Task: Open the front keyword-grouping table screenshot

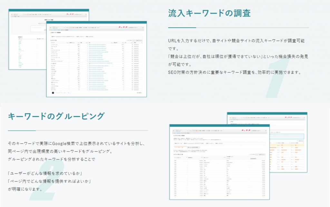Action: tap(219, 162)
